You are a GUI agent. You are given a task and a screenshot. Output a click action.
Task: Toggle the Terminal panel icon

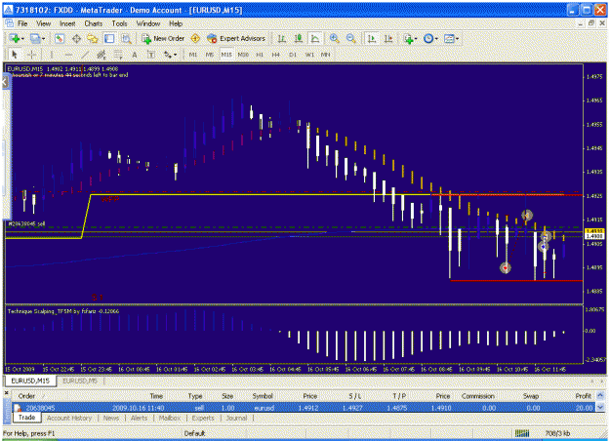[x=109, y=38]
